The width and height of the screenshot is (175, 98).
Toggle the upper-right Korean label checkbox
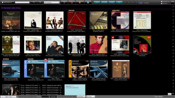pyautogui.click(x=162, y=1)
